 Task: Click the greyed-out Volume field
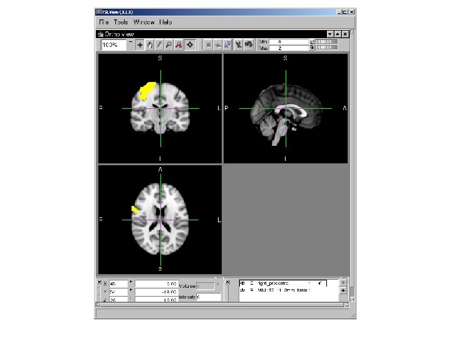(205, 286)
